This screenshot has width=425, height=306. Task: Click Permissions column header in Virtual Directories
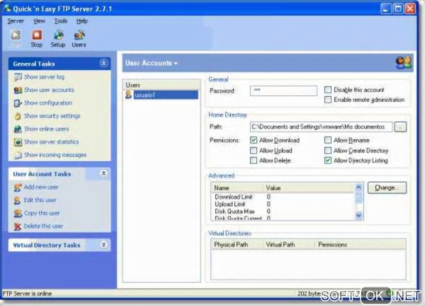point(360,244)
